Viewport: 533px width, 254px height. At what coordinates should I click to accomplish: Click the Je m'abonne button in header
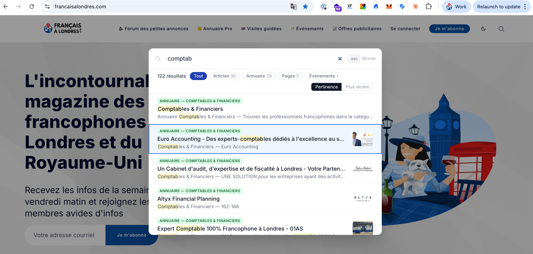point(449,29)
